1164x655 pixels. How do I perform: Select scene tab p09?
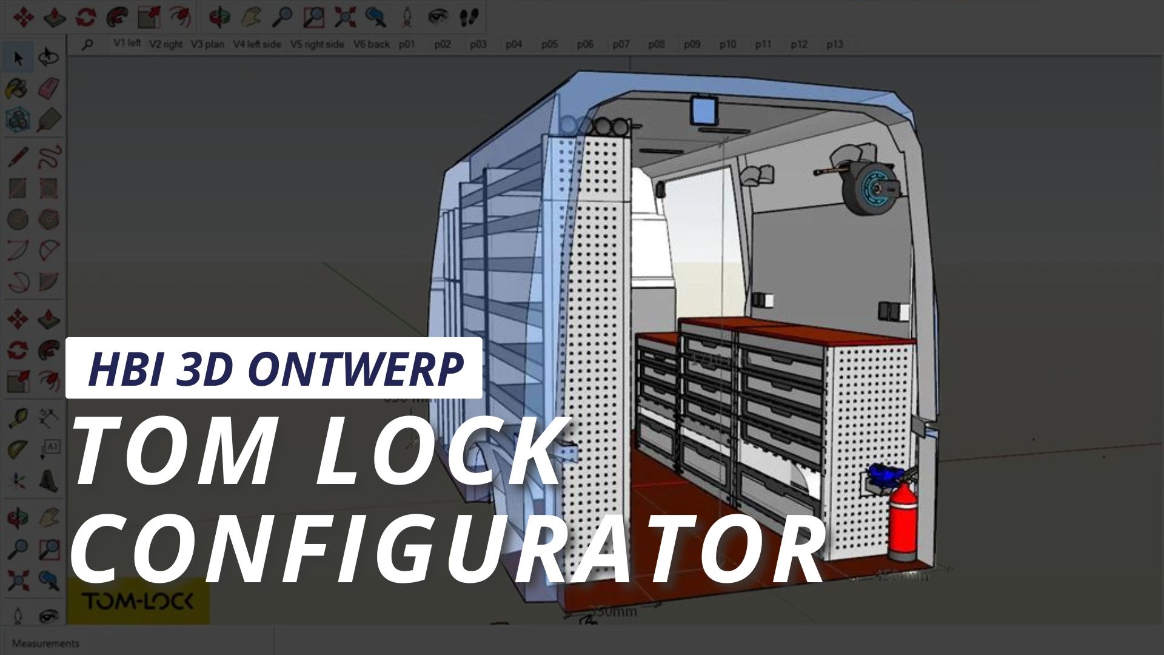pos(692,44)
